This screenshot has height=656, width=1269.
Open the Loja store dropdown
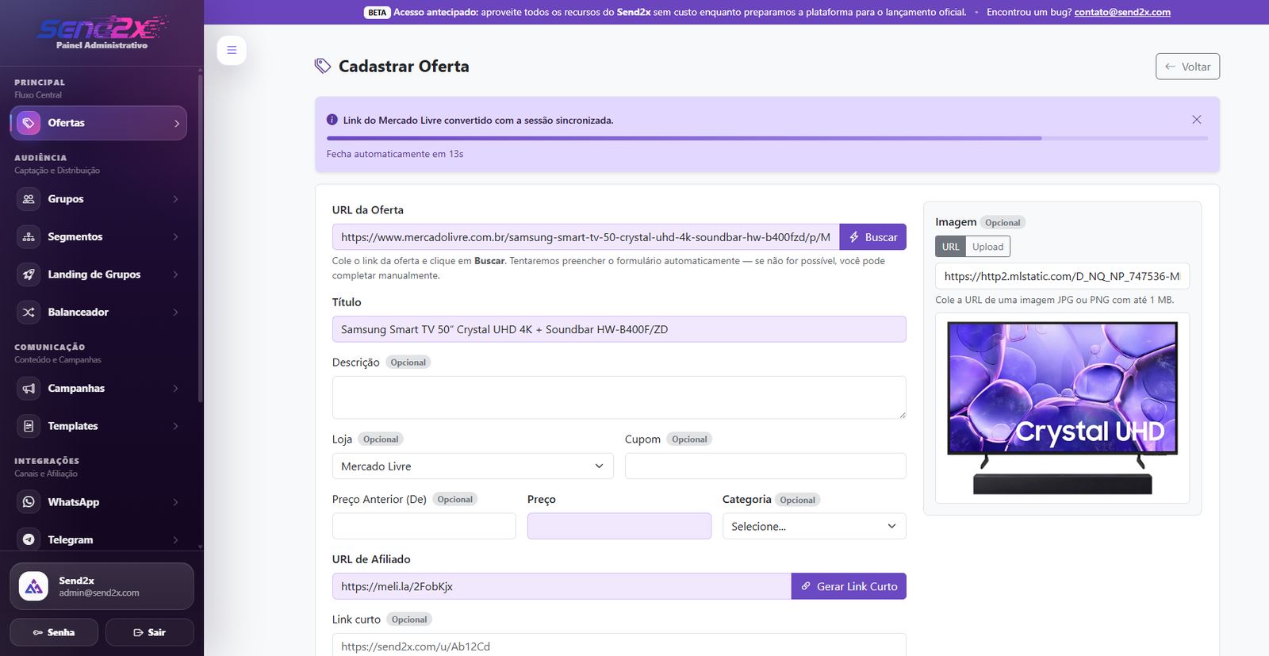(473, 466)
